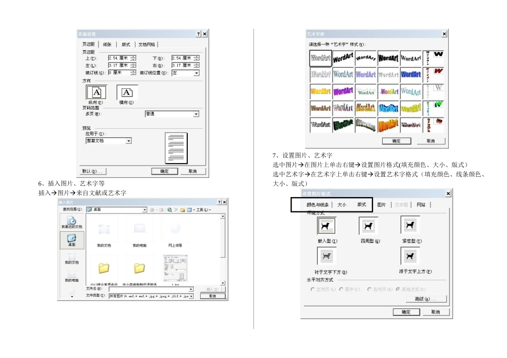Select first outlined WordArt style in top row
The image size is (507, 358).
click(320, 58)
